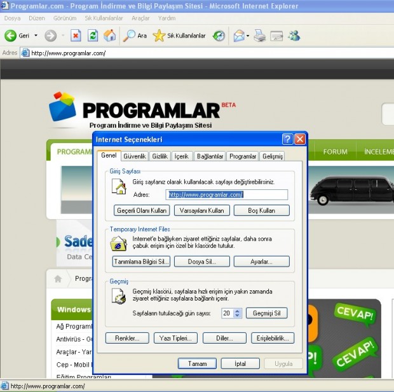Select the Genel tab
The height and width of the screenshot is (392, 394).
pos(109,156)
